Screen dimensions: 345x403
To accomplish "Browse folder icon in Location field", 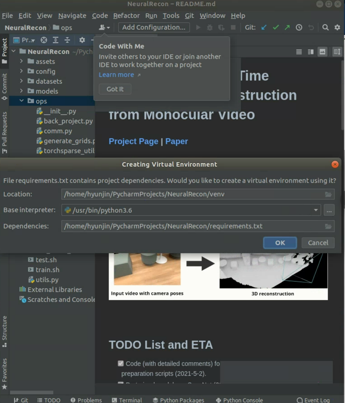I will point(328,194).
